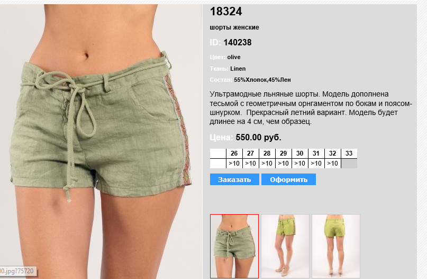
Task: Pick size 30 in the table
Action: pos(300,153)
